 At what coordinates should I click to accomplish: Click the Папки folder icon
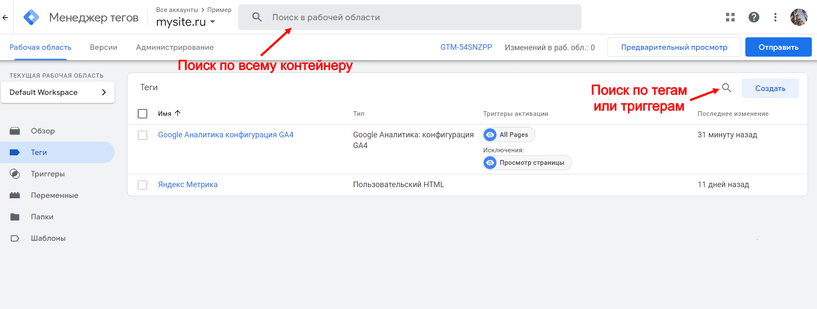(15, 217)
